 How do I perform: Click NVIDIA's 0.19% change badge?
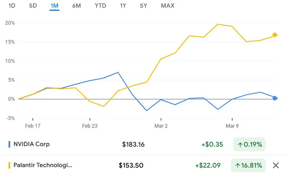249,144
